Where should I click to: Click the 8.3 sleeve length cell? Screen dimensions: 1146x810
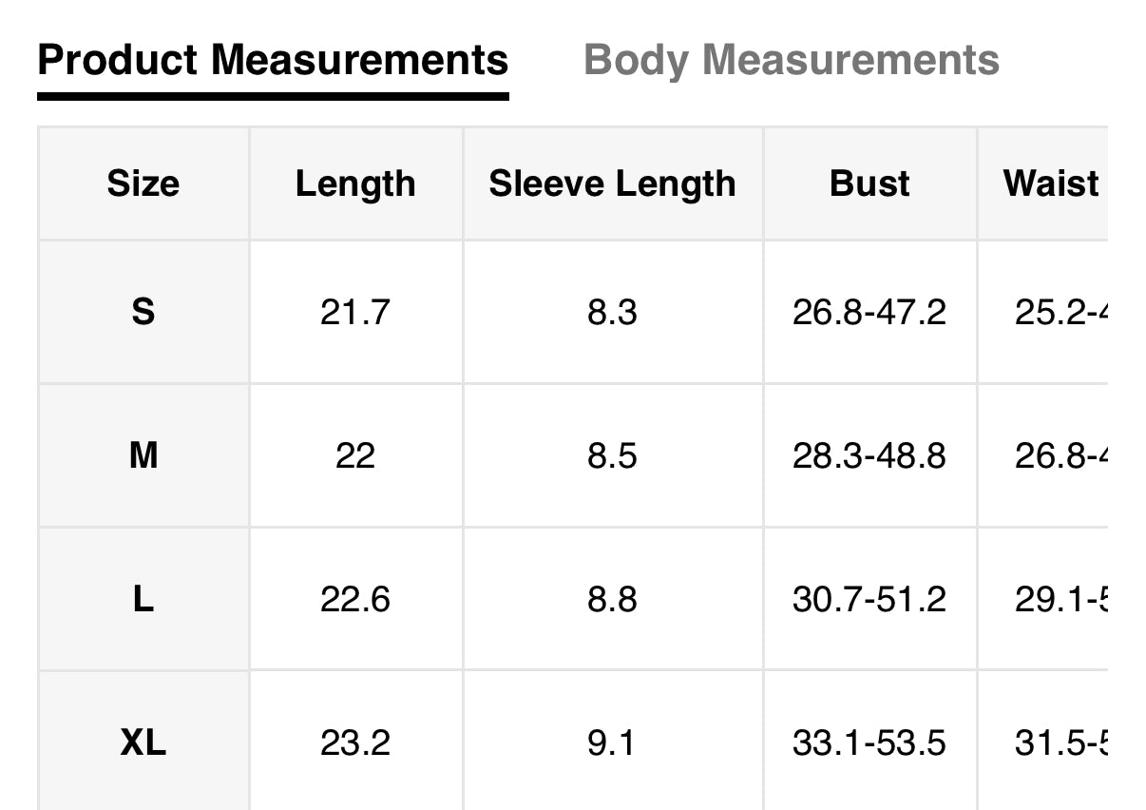tap(612, 312)
